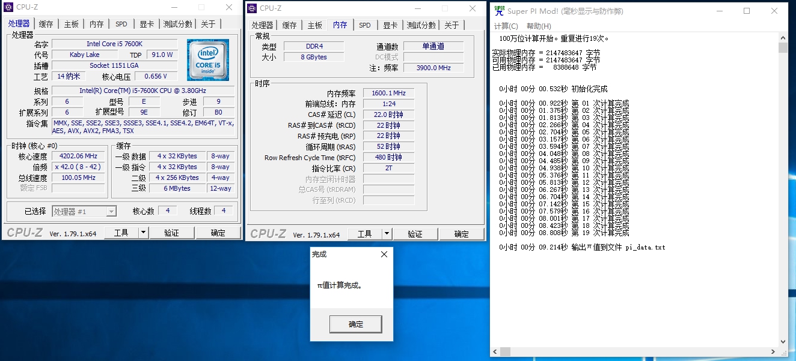Open the 工具 dropdown in the memory CPU-Z window
796x361 pixels.
pyautogui.click(x=364, y=233)
